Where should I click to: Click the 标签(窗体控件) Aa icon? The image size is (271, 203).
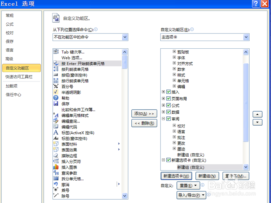(x=56, y=138)
